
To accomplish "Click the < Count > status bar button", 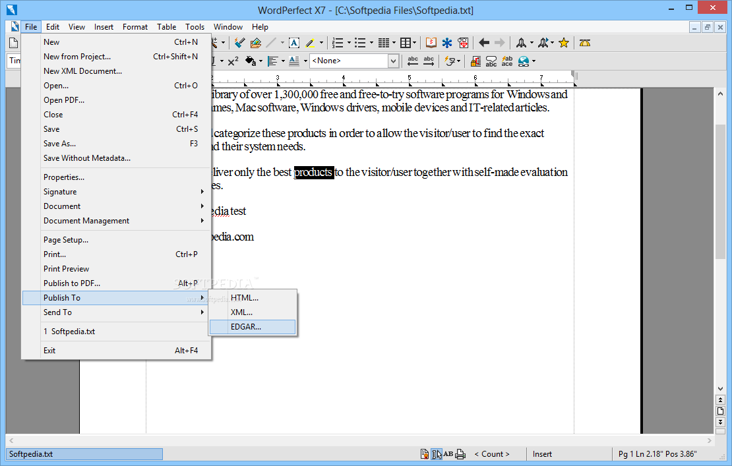I will 491,454.
